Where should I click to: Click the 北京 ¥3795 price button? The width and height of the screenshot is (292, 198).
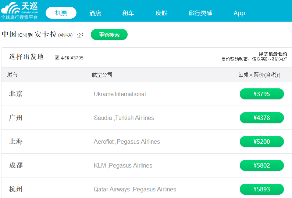261,94
